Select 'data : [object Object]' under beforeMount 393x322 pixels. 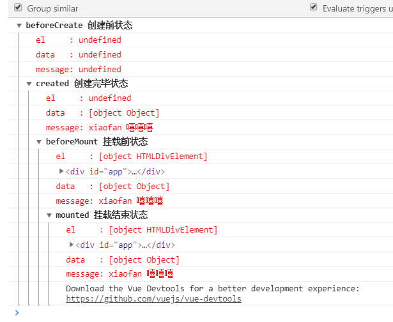click(112, 187)
